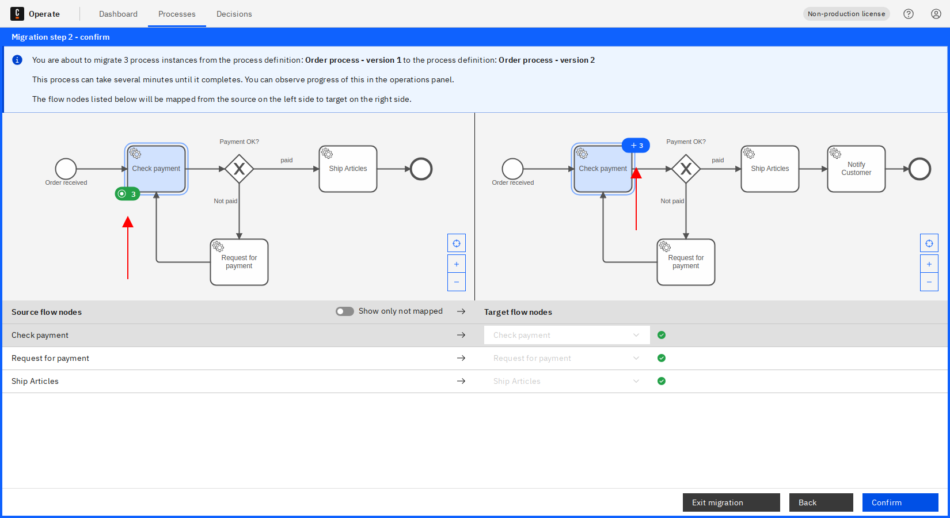The width and height of the screenshot is (950, 518).
Task: Go back to previous migration step
Action: (820, 502)
